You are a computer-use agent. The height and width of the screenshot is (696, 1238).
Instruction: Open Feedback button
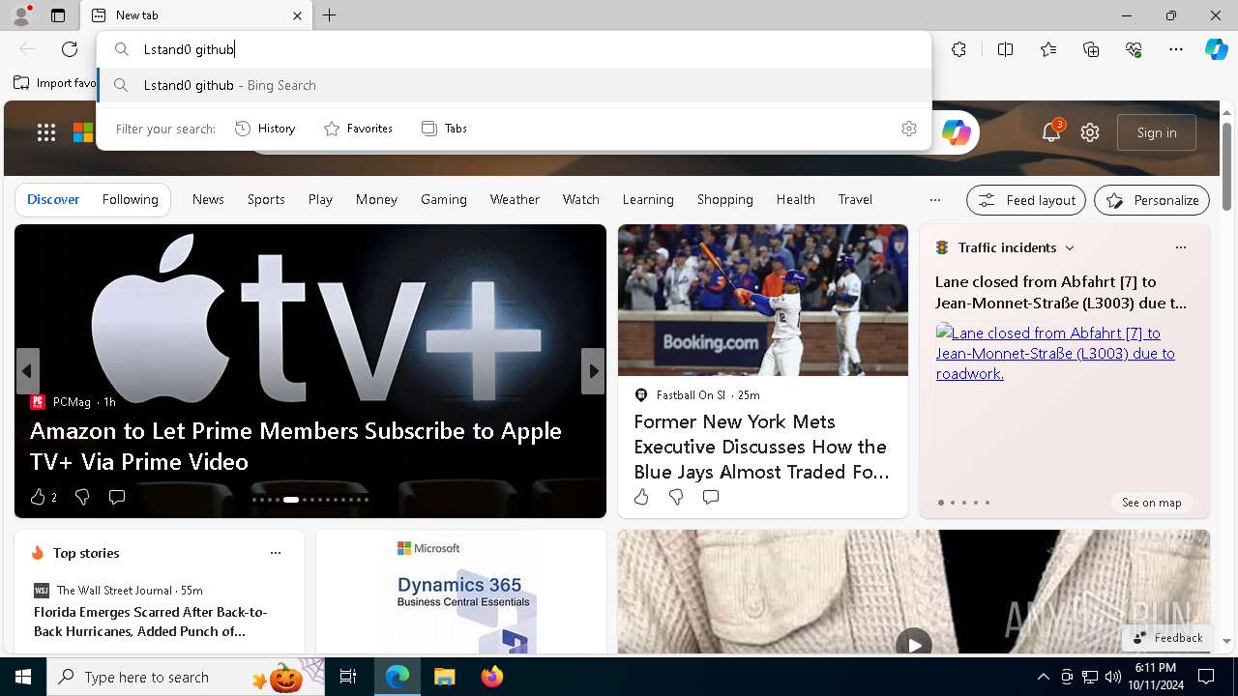pos(1167,638)
